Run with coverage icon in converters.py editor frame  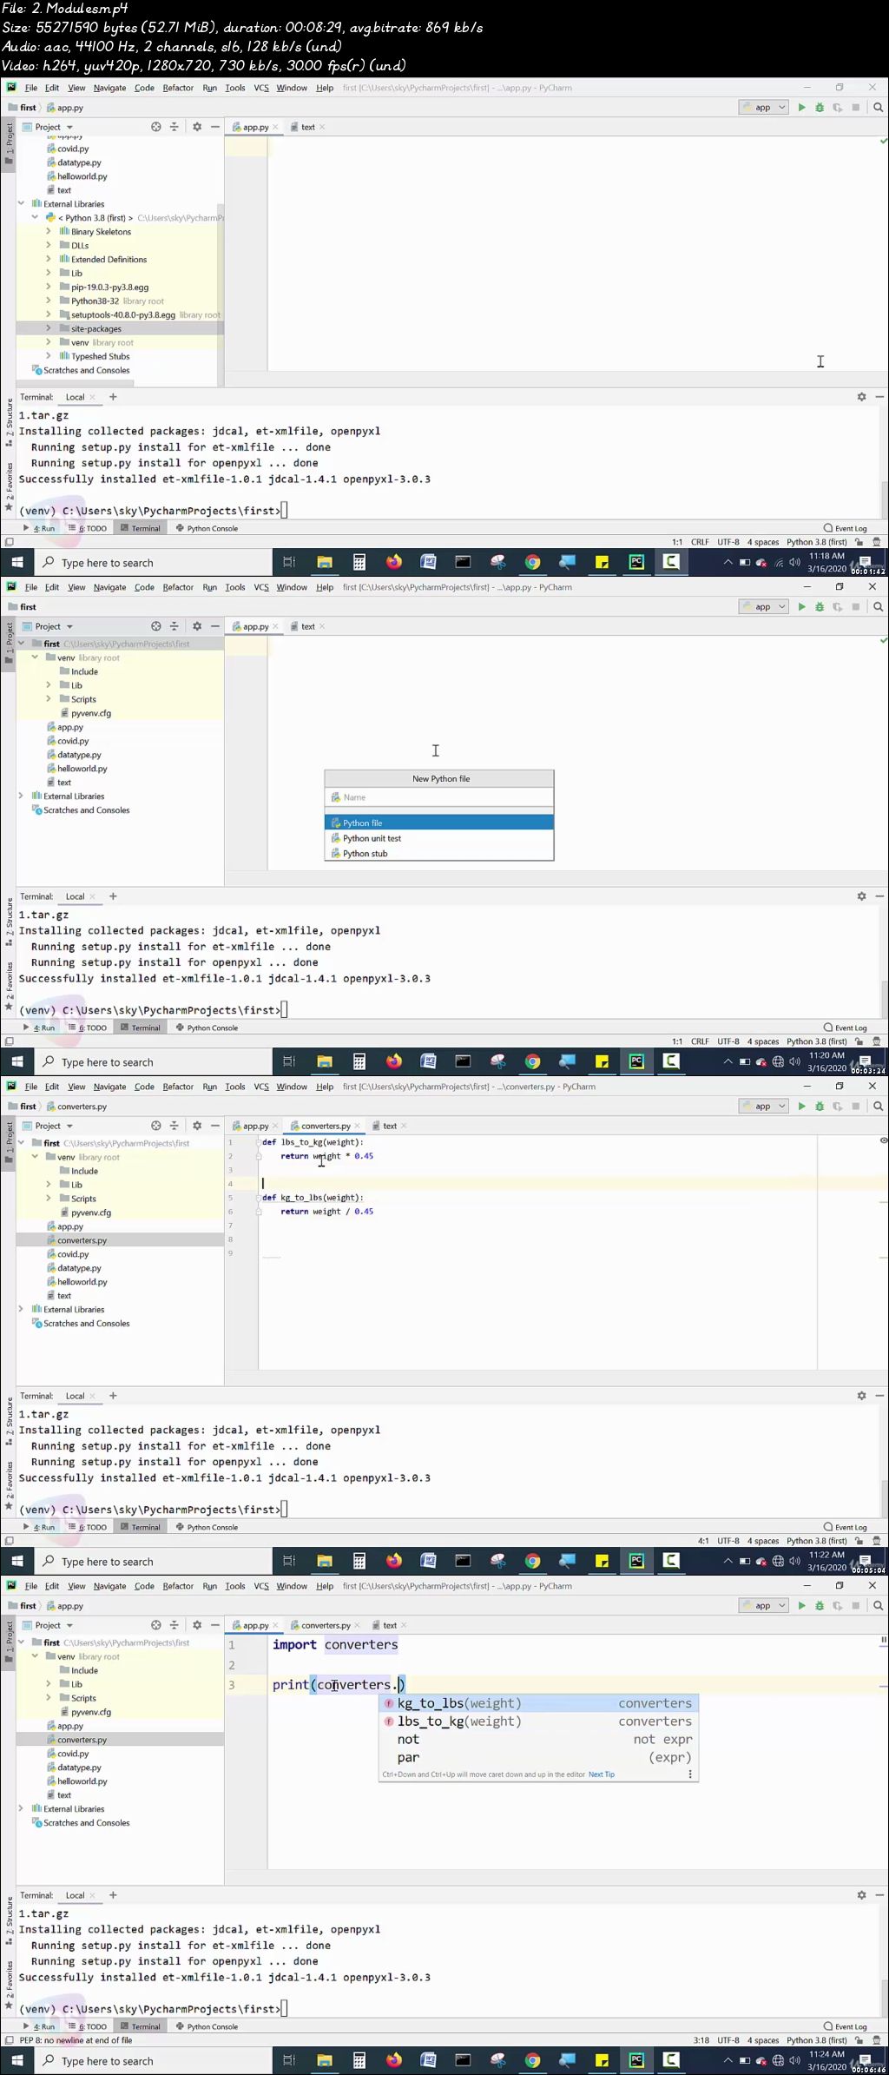pyautogui.click(x=837, y=1107)
